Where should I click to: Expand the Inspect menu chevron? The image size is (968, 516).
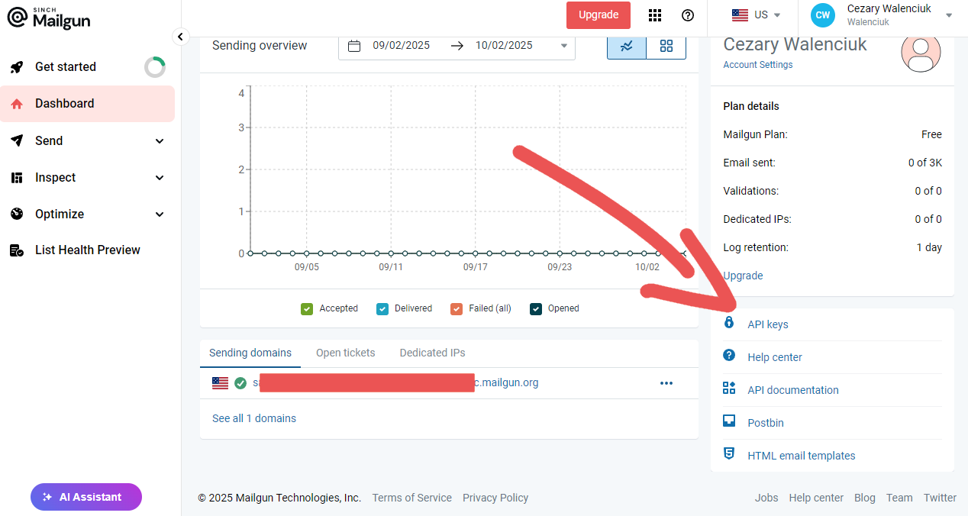click(160, 178)
